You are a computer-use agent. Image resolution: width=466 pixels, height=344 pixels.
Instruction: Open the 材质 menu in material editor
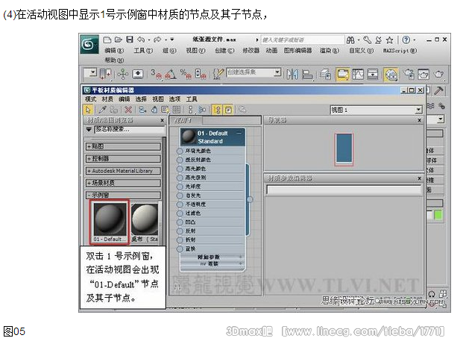click(107, 98)
